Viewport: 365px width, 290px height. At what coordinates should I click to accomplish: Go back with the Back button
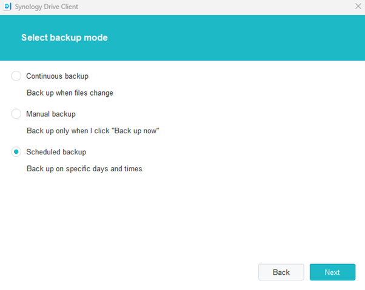click(281, 272)
